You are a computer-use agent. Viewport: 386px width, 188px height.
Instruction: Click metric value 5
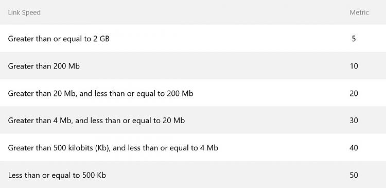click(354, 39)
